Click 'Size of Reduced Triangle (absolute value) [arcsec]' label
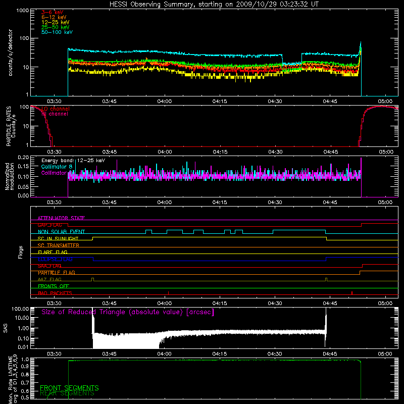This screenshot has height=404, width=404. click(x=128, y=312)
